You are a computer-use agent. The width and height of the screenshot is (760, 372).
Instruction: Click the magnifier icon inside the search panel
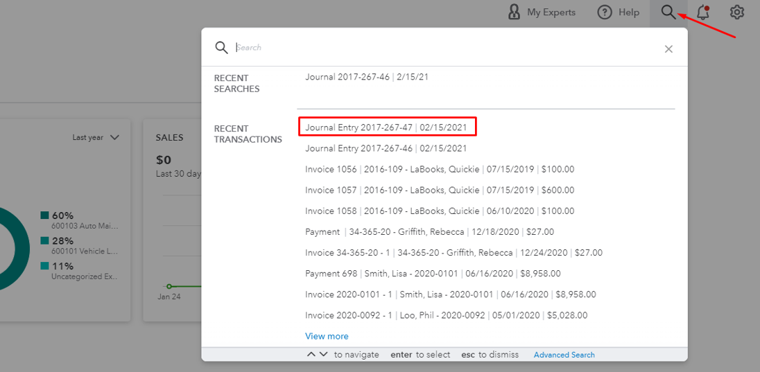pos(221,48)
